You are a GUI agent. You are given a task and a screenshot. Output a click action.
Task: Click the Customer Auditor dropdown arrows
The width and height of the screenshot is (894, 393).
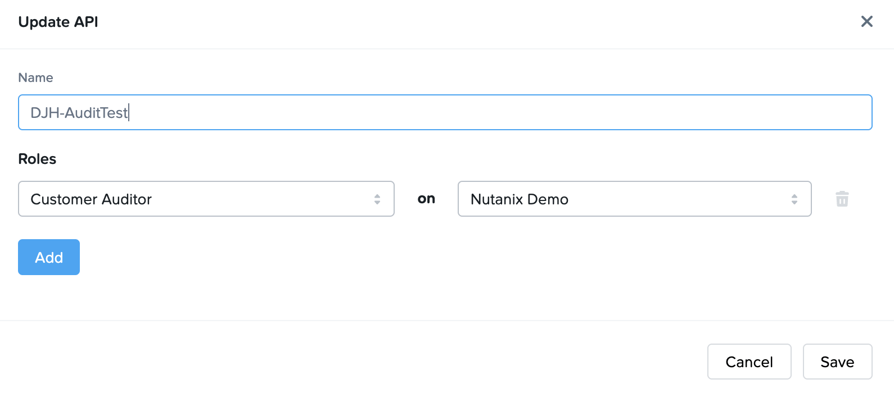click(377, 199)
